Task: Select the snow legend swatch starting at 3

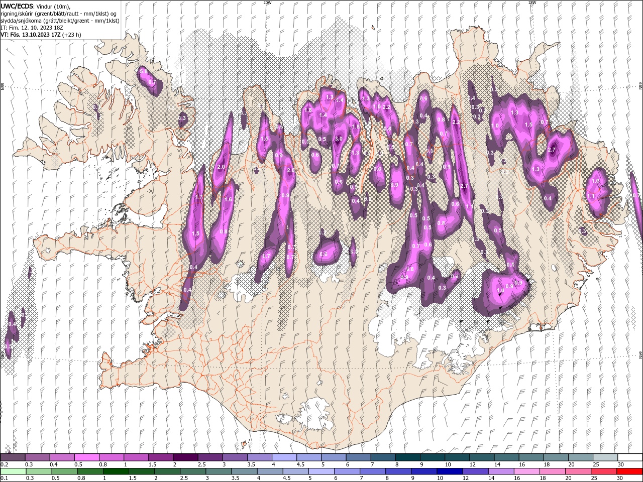Action: pos(235,457)
